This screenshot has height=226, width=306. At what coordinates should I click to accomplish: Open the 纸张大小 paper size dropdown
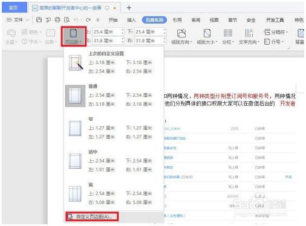pos(207,36)
